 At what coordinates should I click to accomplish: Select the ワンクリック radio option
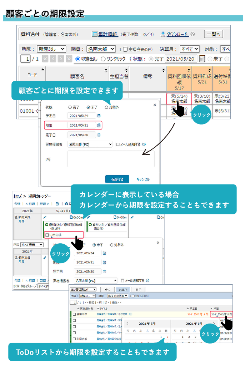click(104, 59)
